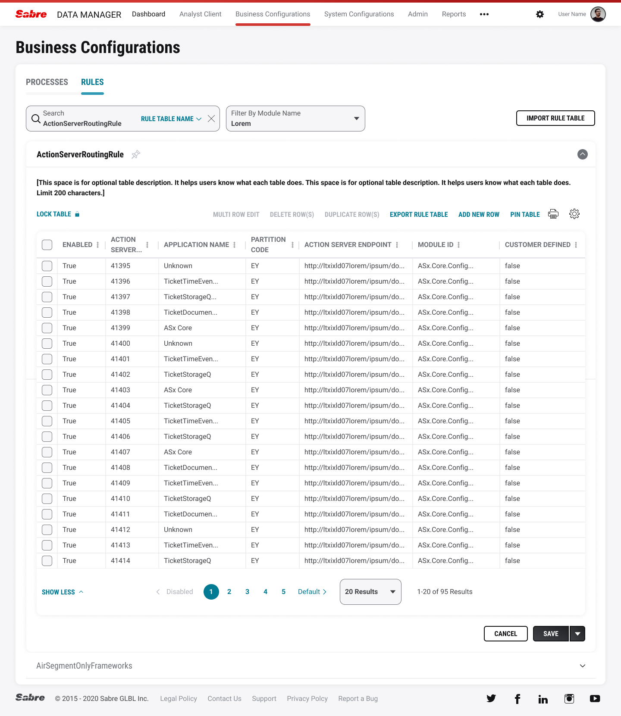
Task: Click the lock icon next to Lock Table
Action: coord(77,214)
